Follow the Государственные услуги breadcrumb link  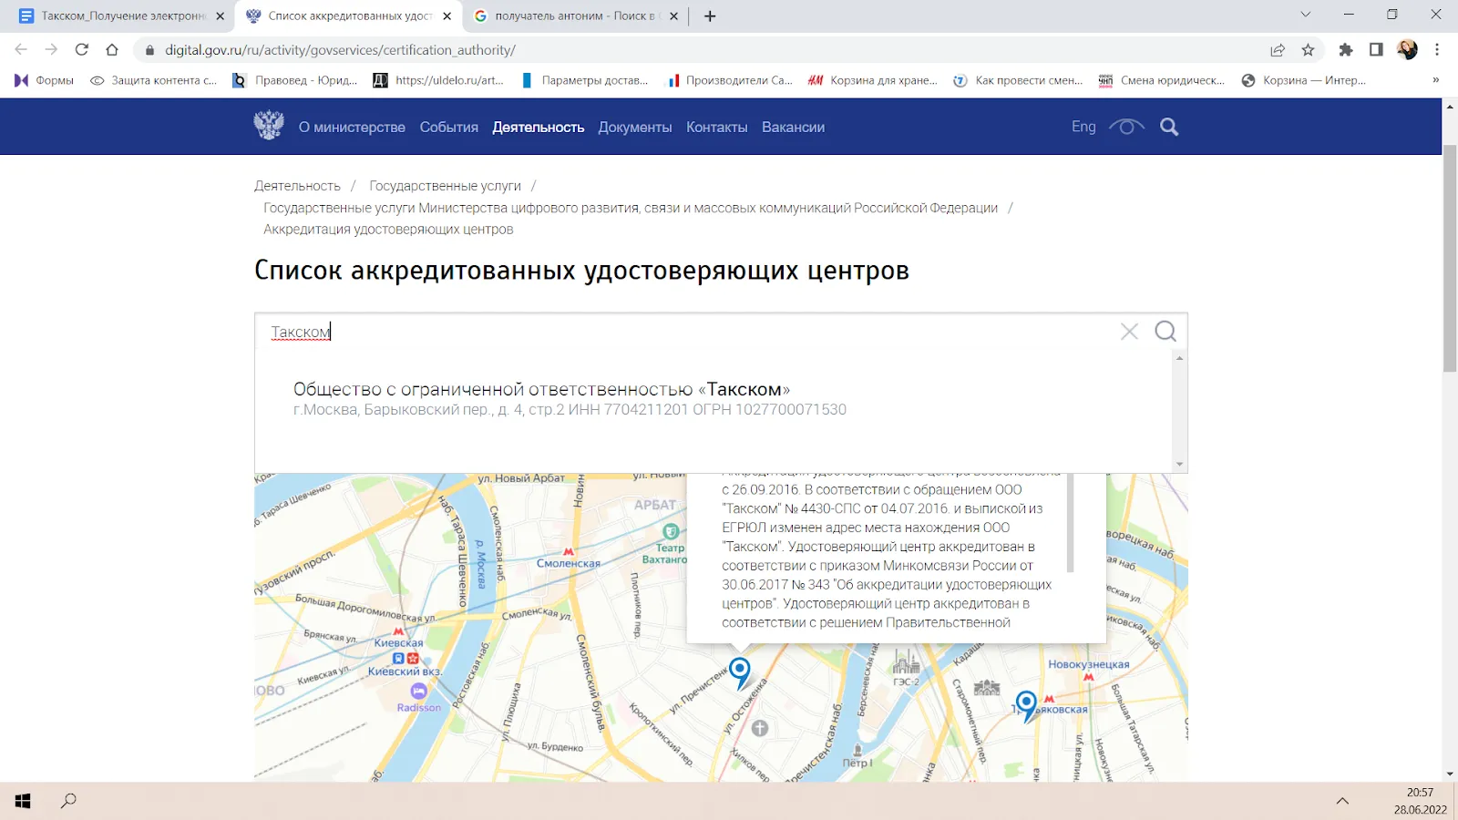445,186
